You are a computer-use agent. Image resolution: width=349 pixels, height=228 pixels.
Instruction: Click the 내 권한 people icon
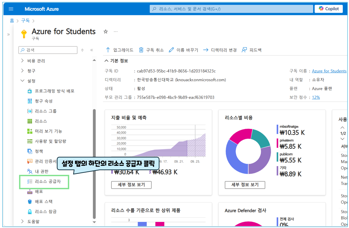[x=30, y=171]
